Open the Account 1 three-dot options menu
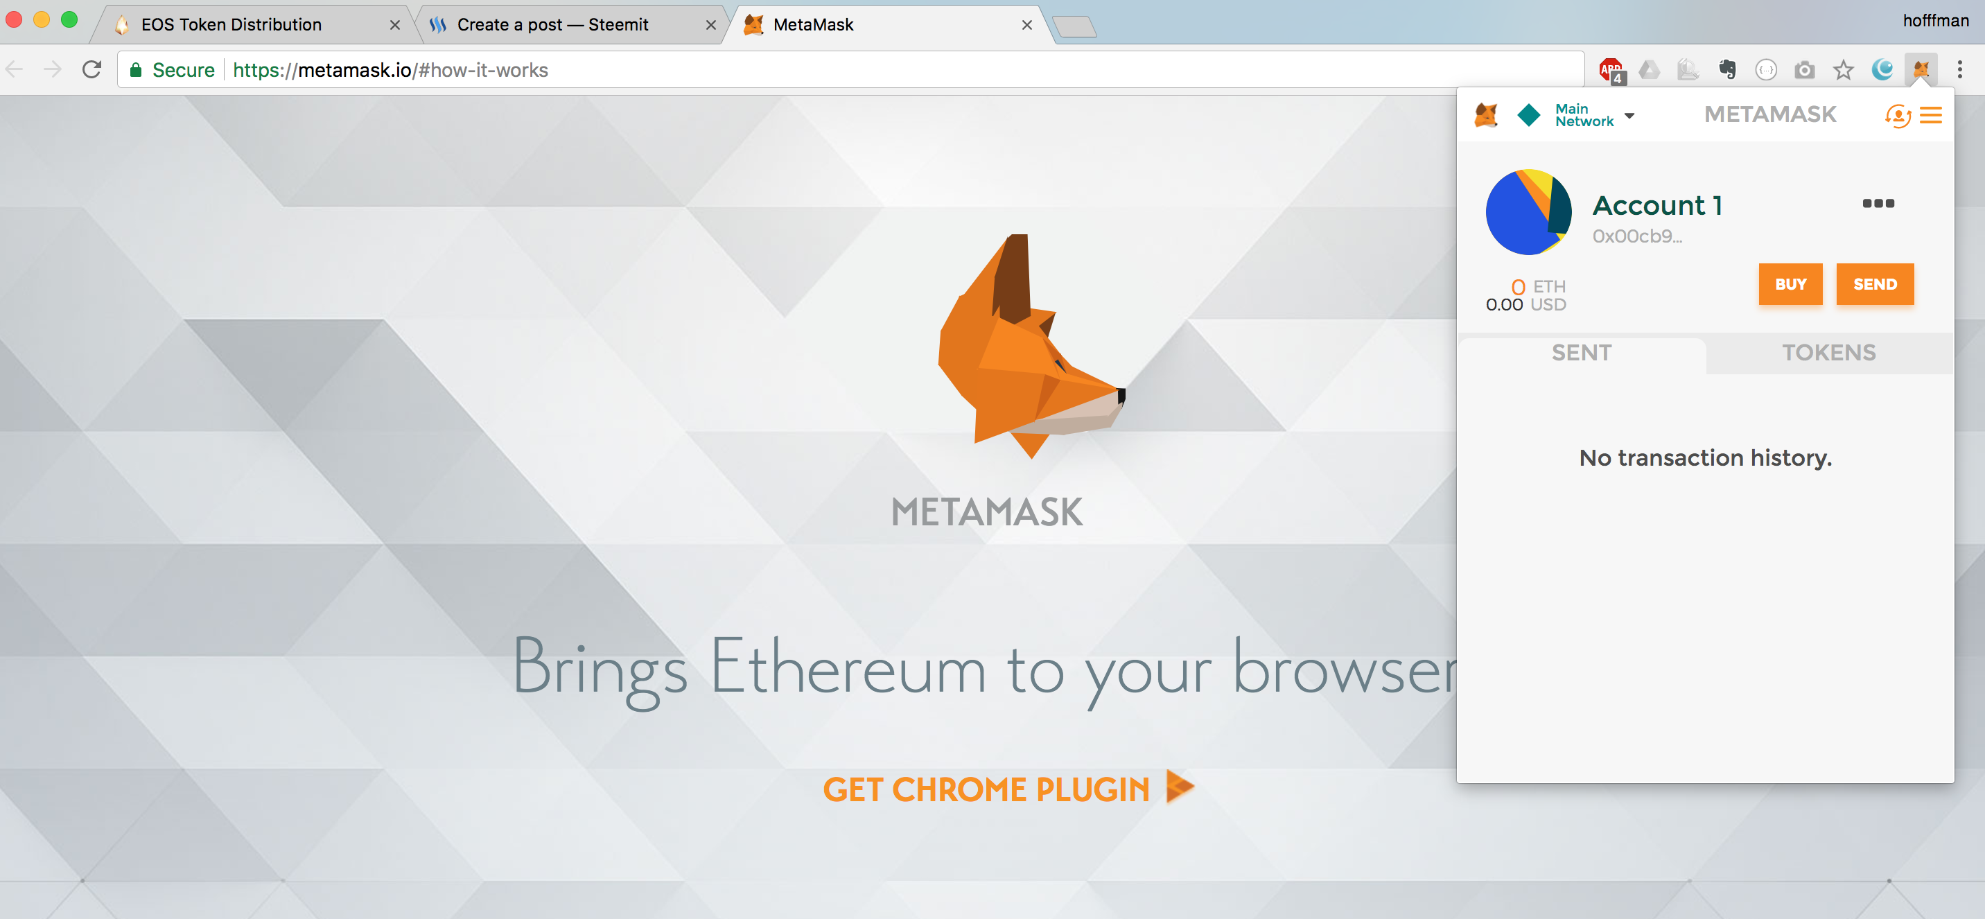This screenshot has height=919, width=1985. click(x=1878, y=203)
